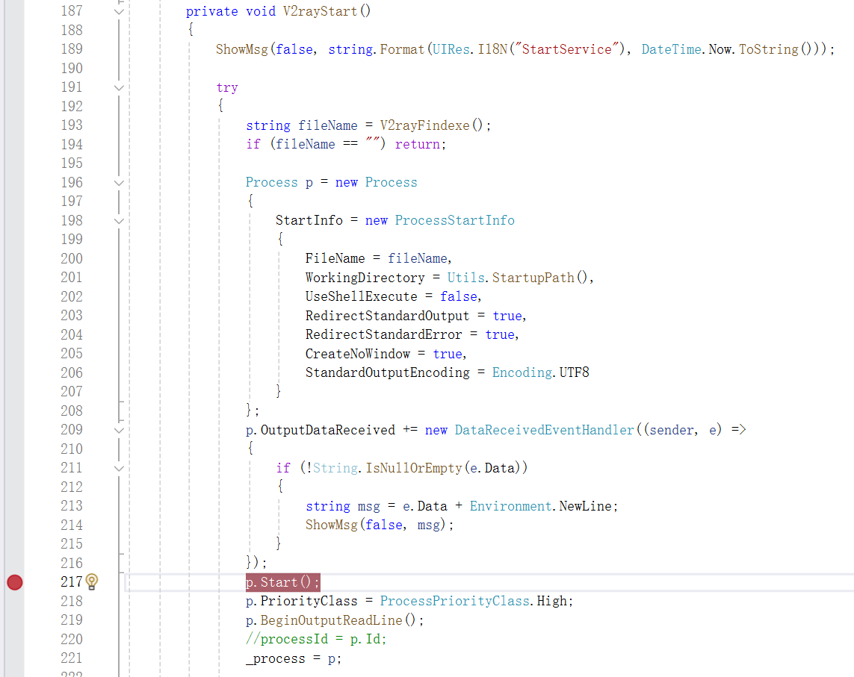Select line number 200 in the gutter
The image size is (854, 677).
72,258
